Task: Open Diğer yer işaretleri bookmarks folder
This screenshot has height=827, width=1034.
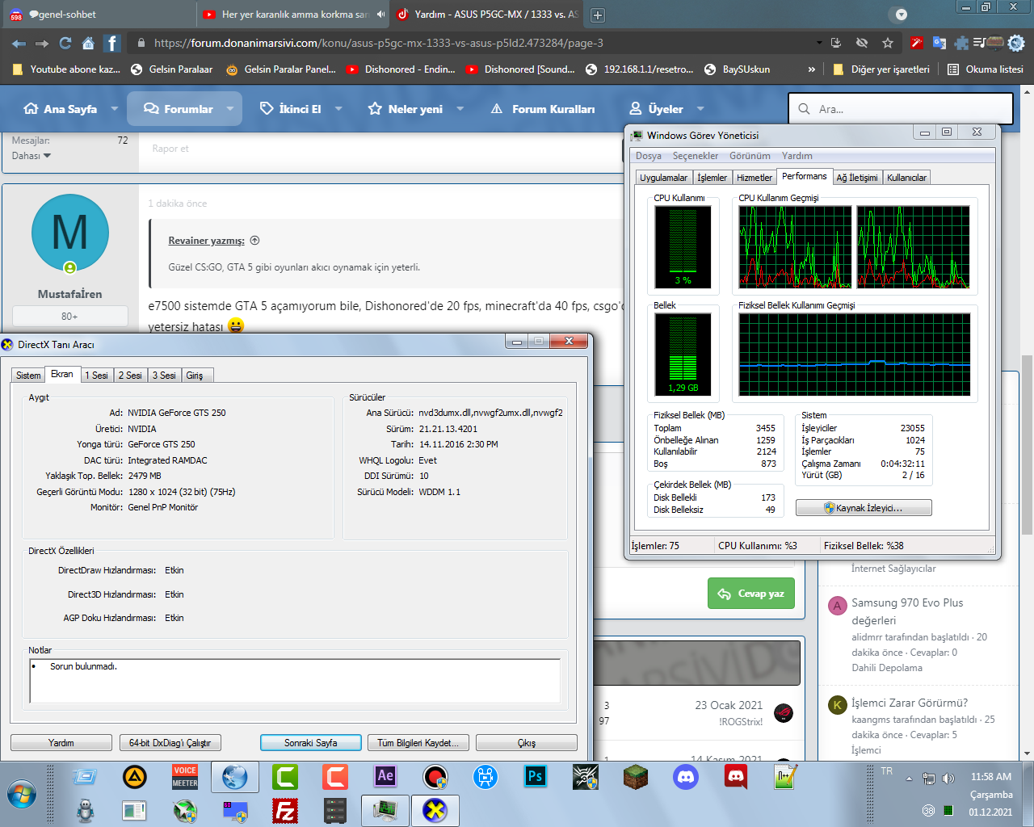Action: (881, 69)
